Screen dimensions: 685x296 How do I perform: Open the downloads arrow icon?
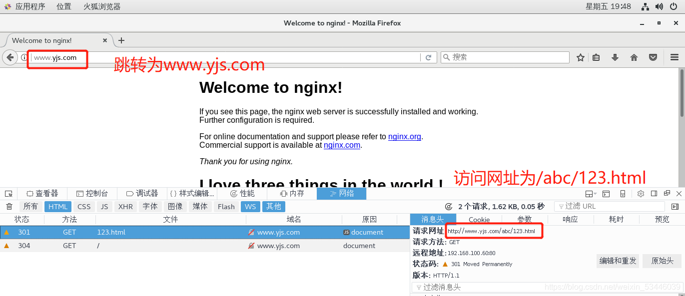(x=615, y=57)
